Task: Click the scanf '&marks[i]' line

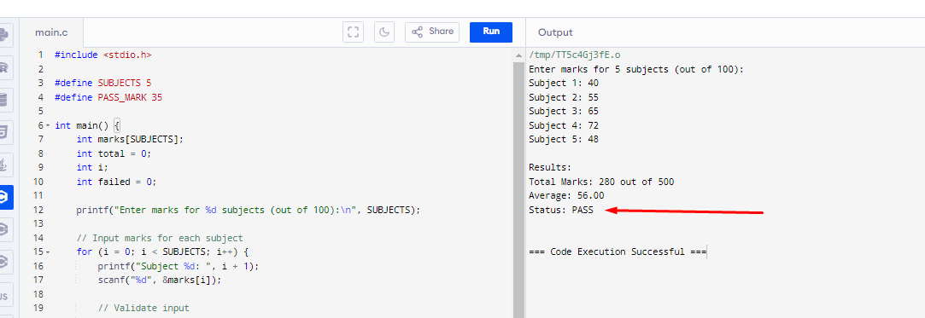Action: [160, 280]
